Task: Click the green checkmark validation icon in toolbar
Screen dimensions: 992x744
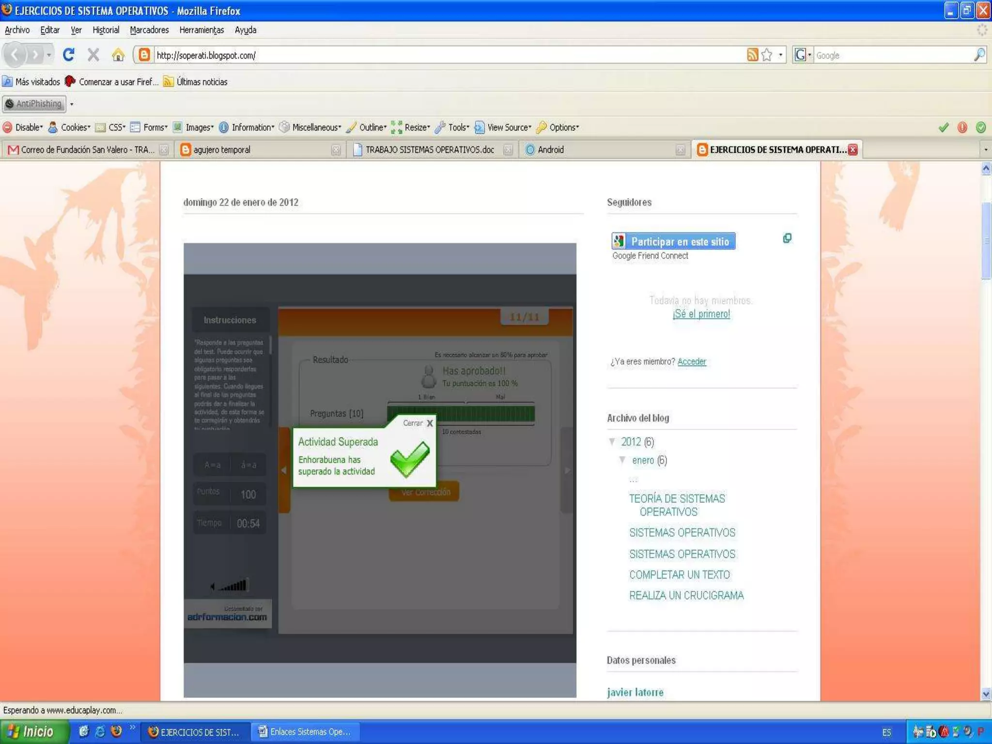Action: [x=943, y=127]
